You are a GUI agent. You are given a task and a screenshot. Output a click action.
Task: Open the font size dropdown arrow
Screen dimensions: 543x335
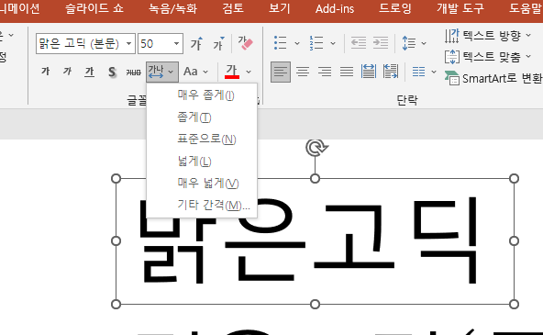click(177, 44)
